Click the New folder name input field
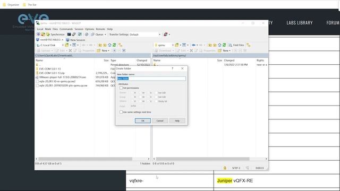Image resolution: width=340 pixels, height=191 pixels. coord(151,79)
